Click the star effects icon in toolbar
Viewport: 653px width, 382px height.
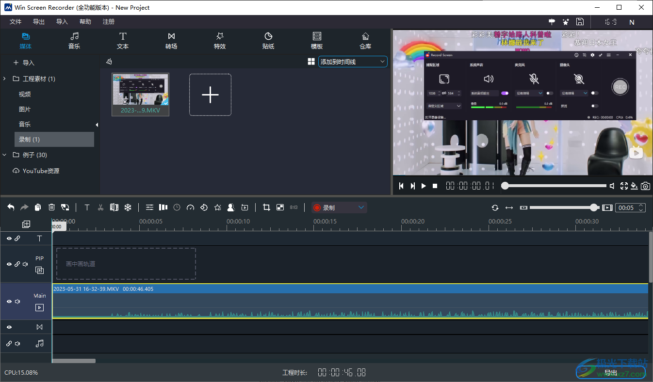coord(218,207)
